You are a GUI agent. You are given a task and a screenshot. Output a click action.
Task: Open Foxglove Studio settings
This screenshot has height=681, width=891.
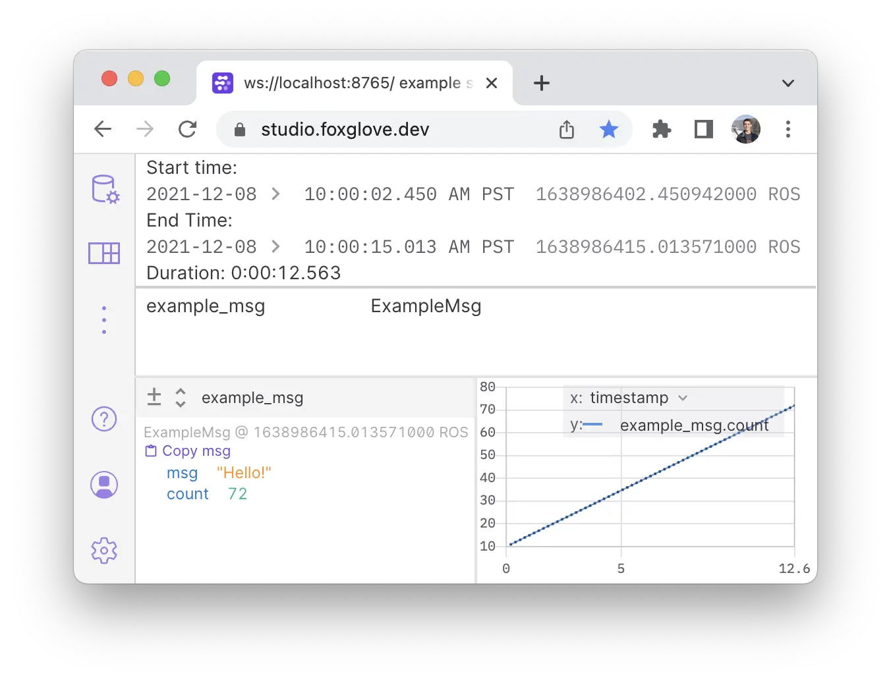coord(104,551)
